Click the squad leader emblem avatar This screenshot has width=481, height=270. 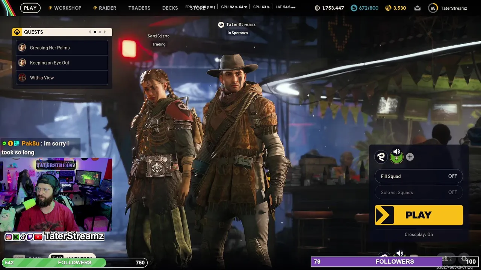coord(381,157)
